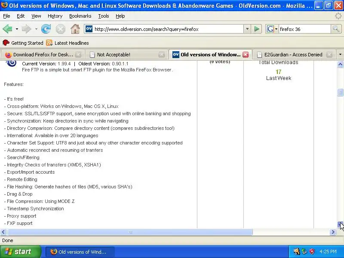The width and height of the screenshot is (344, 258).
Task: Open the View menu
Action: (x=36, y=16)
